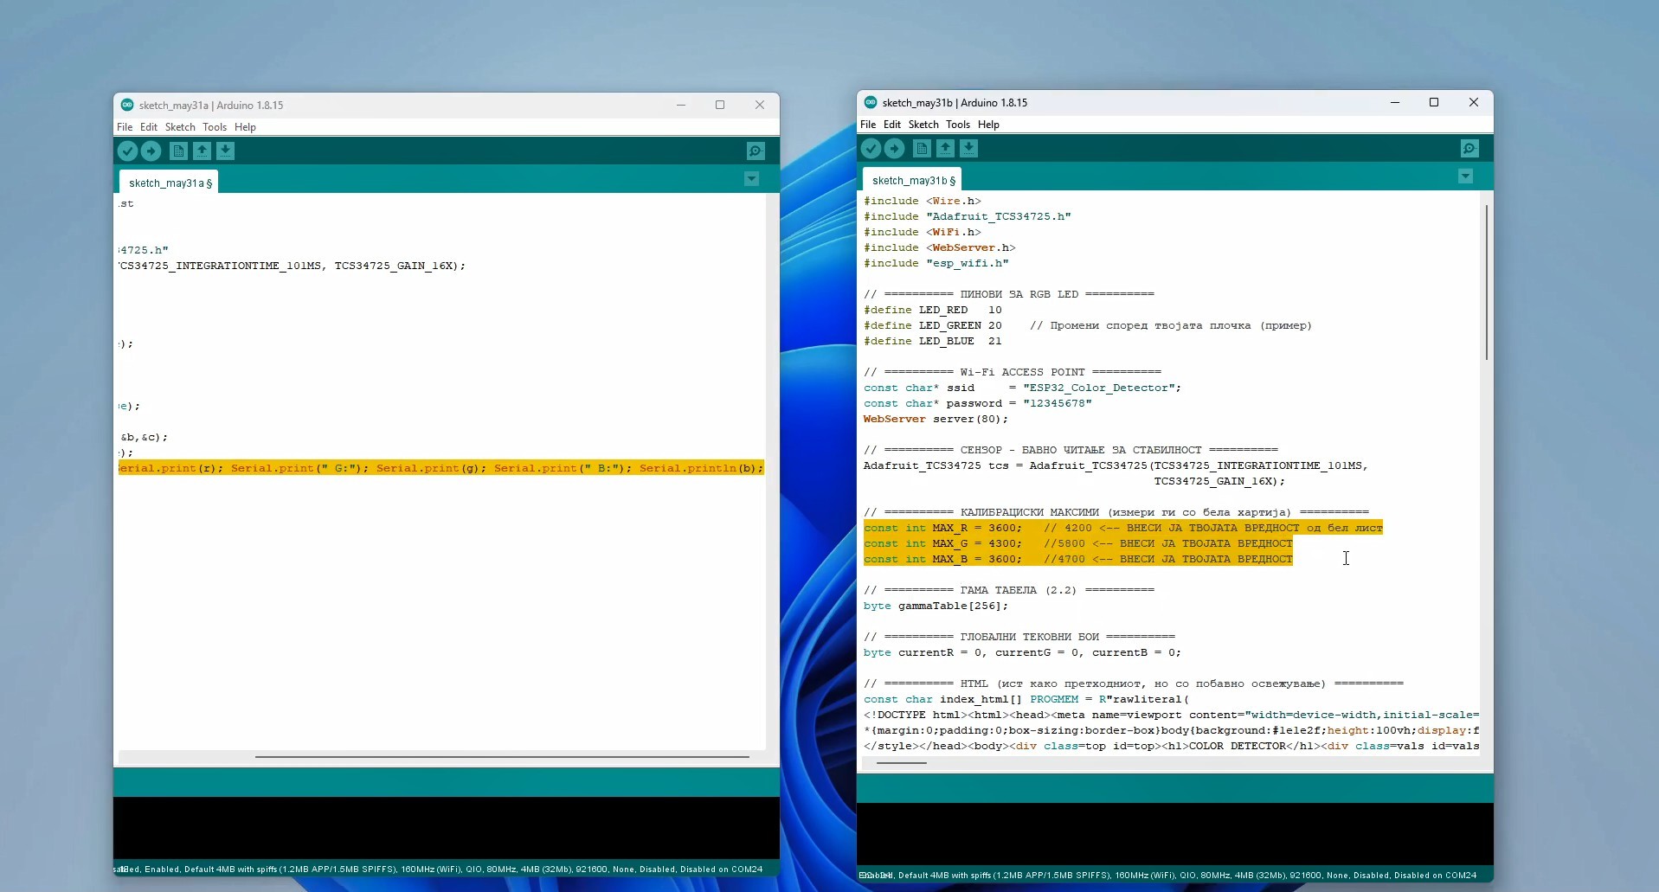Viewport: 1659px width, 892px height.
Task: Open Help menu in sketch_may31b window
Action: point(988,125)
